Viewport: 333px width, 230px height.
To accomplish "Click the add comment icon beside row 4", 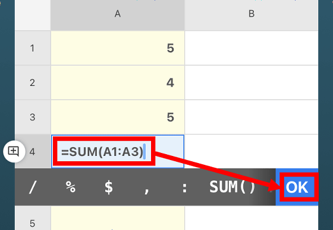I will [x=14, y=151].
